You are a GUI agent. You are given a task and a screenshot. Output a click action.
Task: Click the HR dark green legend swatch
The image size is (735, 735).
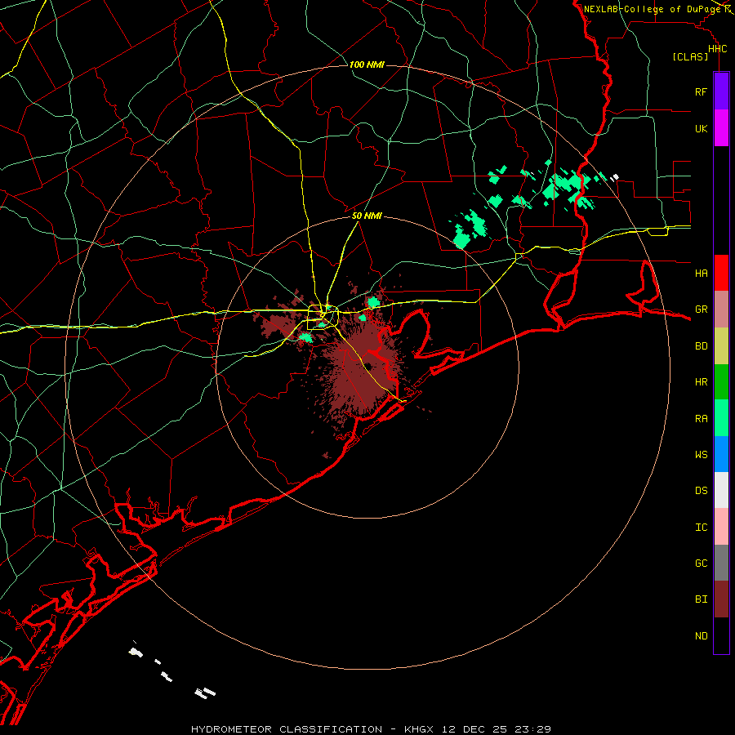coord(721,381)
